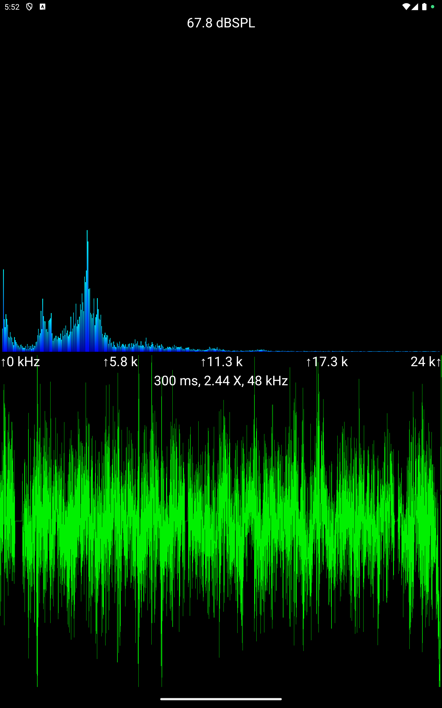Tap the 300 ms, 2.44 X, 48 kHz readout
Screen dimensions: 442x708
point(221,381)
